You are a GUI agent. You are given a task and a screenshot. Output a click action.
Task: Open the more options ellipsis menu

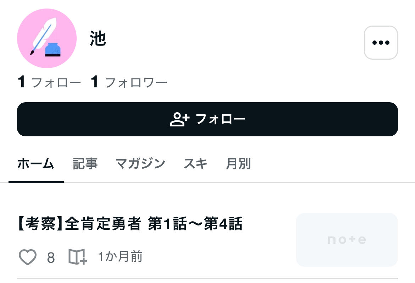pyautogui.click(x=381, y=43)
